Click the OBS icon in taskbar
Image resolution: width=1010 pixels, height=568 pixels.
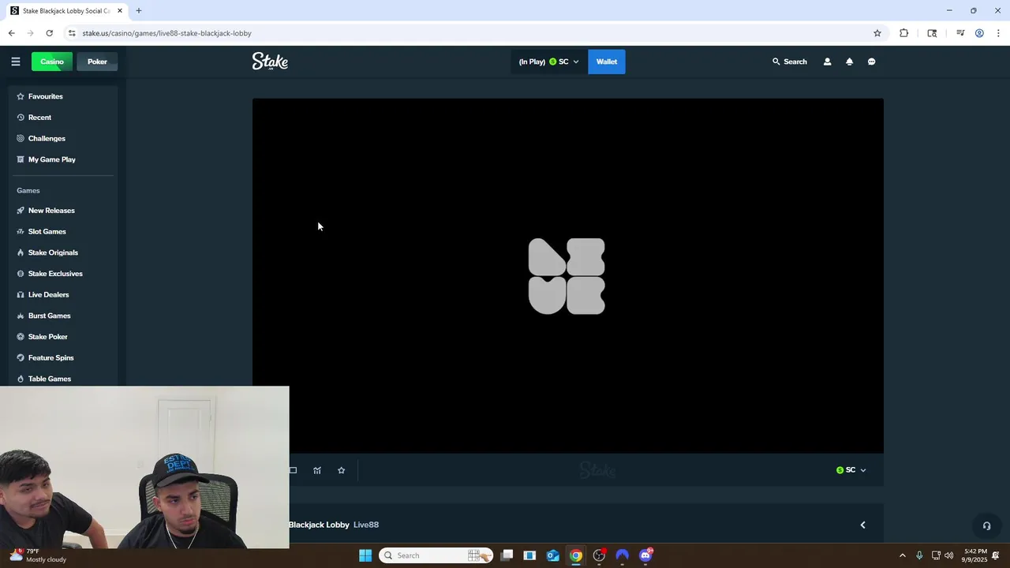tap(600, 555)
